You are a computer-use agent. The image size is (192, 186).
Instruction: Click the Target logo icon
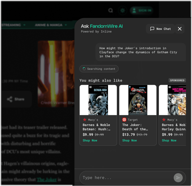124,119
